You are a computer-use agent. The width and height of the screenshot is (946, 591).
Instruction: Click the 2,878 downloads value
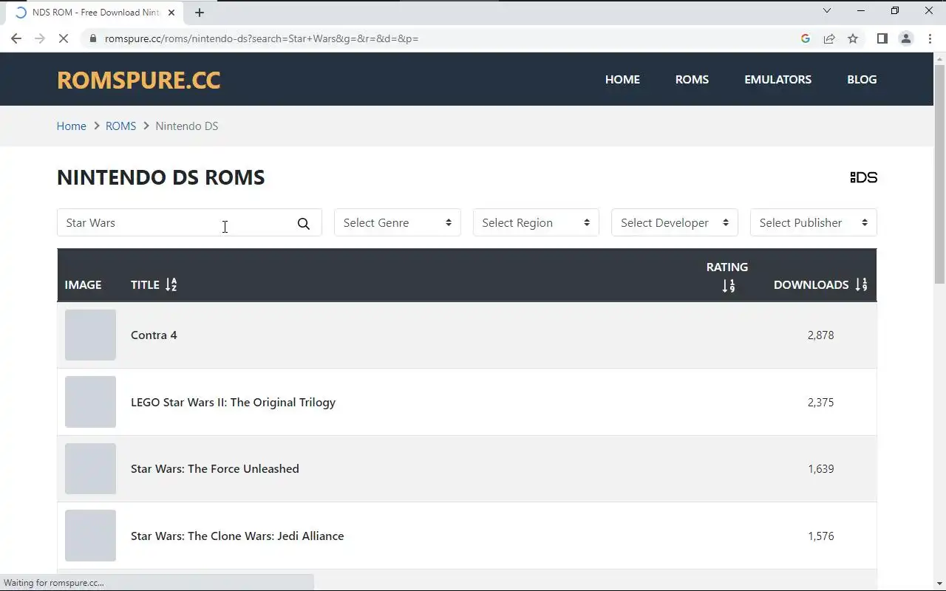[820, 335]
